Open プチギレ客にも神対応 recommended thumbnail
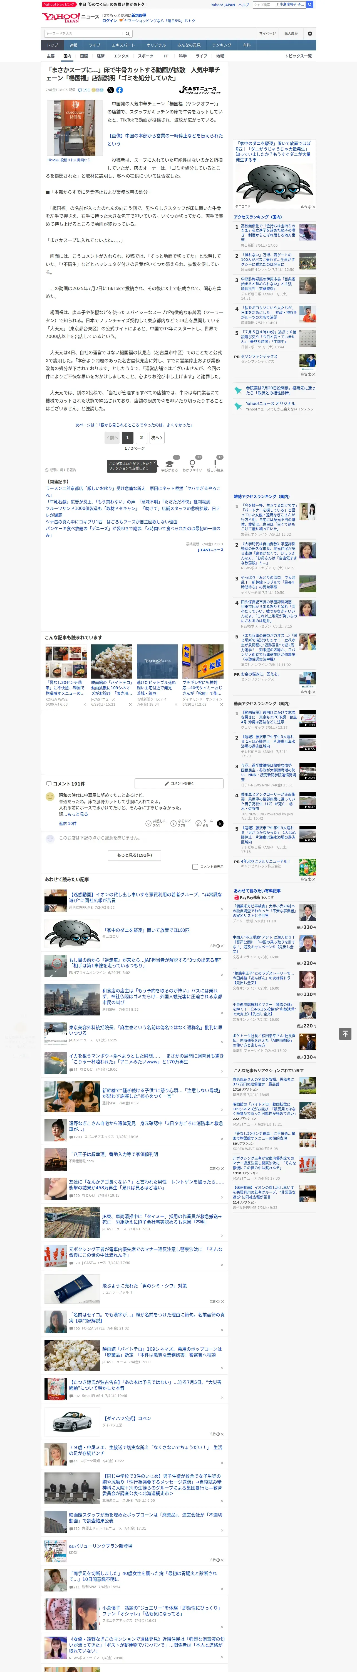Screen dimensions: 357x1672 point(203,661)
